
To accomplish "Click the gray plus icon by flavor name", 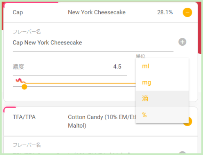I will coord(183,42).
